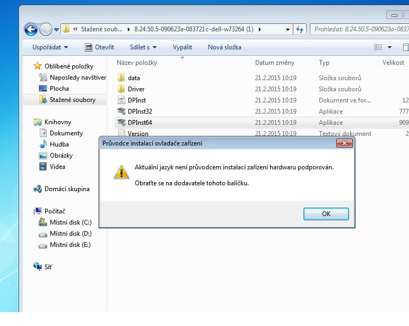Open the Uspořádat menu
Screen dimensions: 409x326
coord(50,47)
